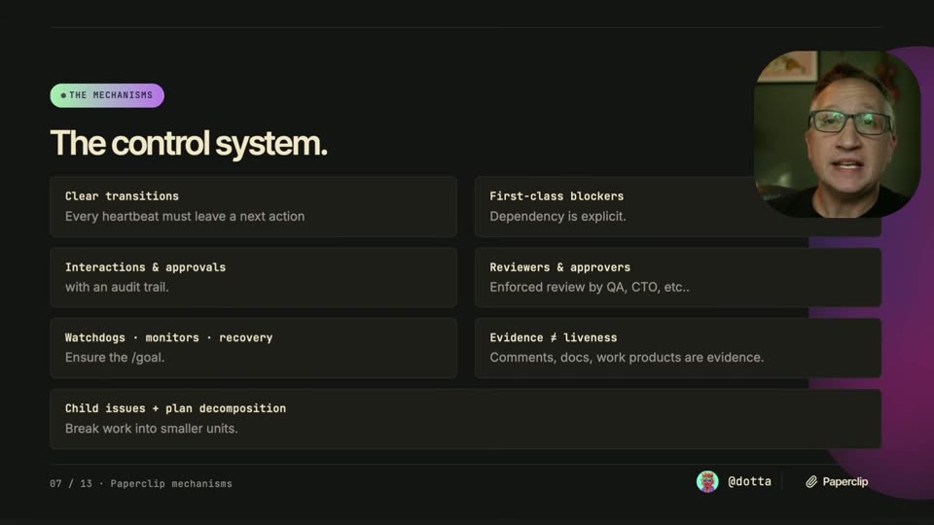Select the 'Clear transitions' card title
The image size is (934, 525).
pyautogui.click(x=123, y=195)
